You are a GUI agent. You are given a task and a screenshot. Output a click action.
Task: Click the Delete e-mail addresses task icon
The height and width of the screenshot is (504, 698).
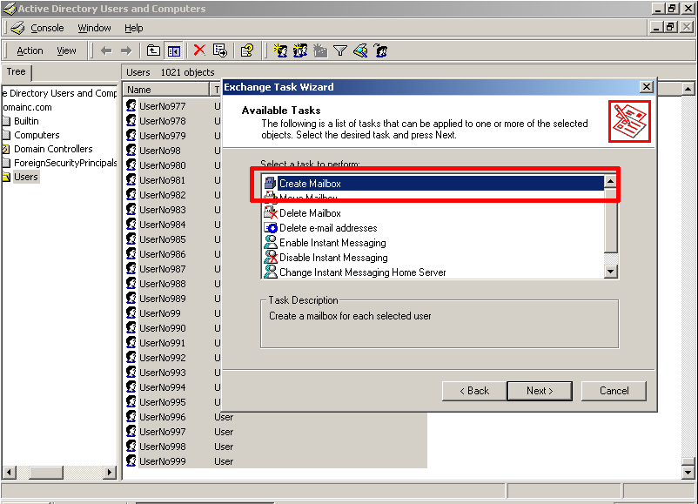pos(271,228)
